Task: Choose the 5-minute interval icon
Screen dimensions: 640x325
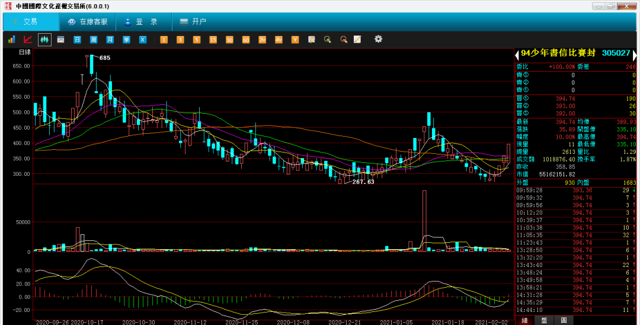Action: (x=196, y=40)
